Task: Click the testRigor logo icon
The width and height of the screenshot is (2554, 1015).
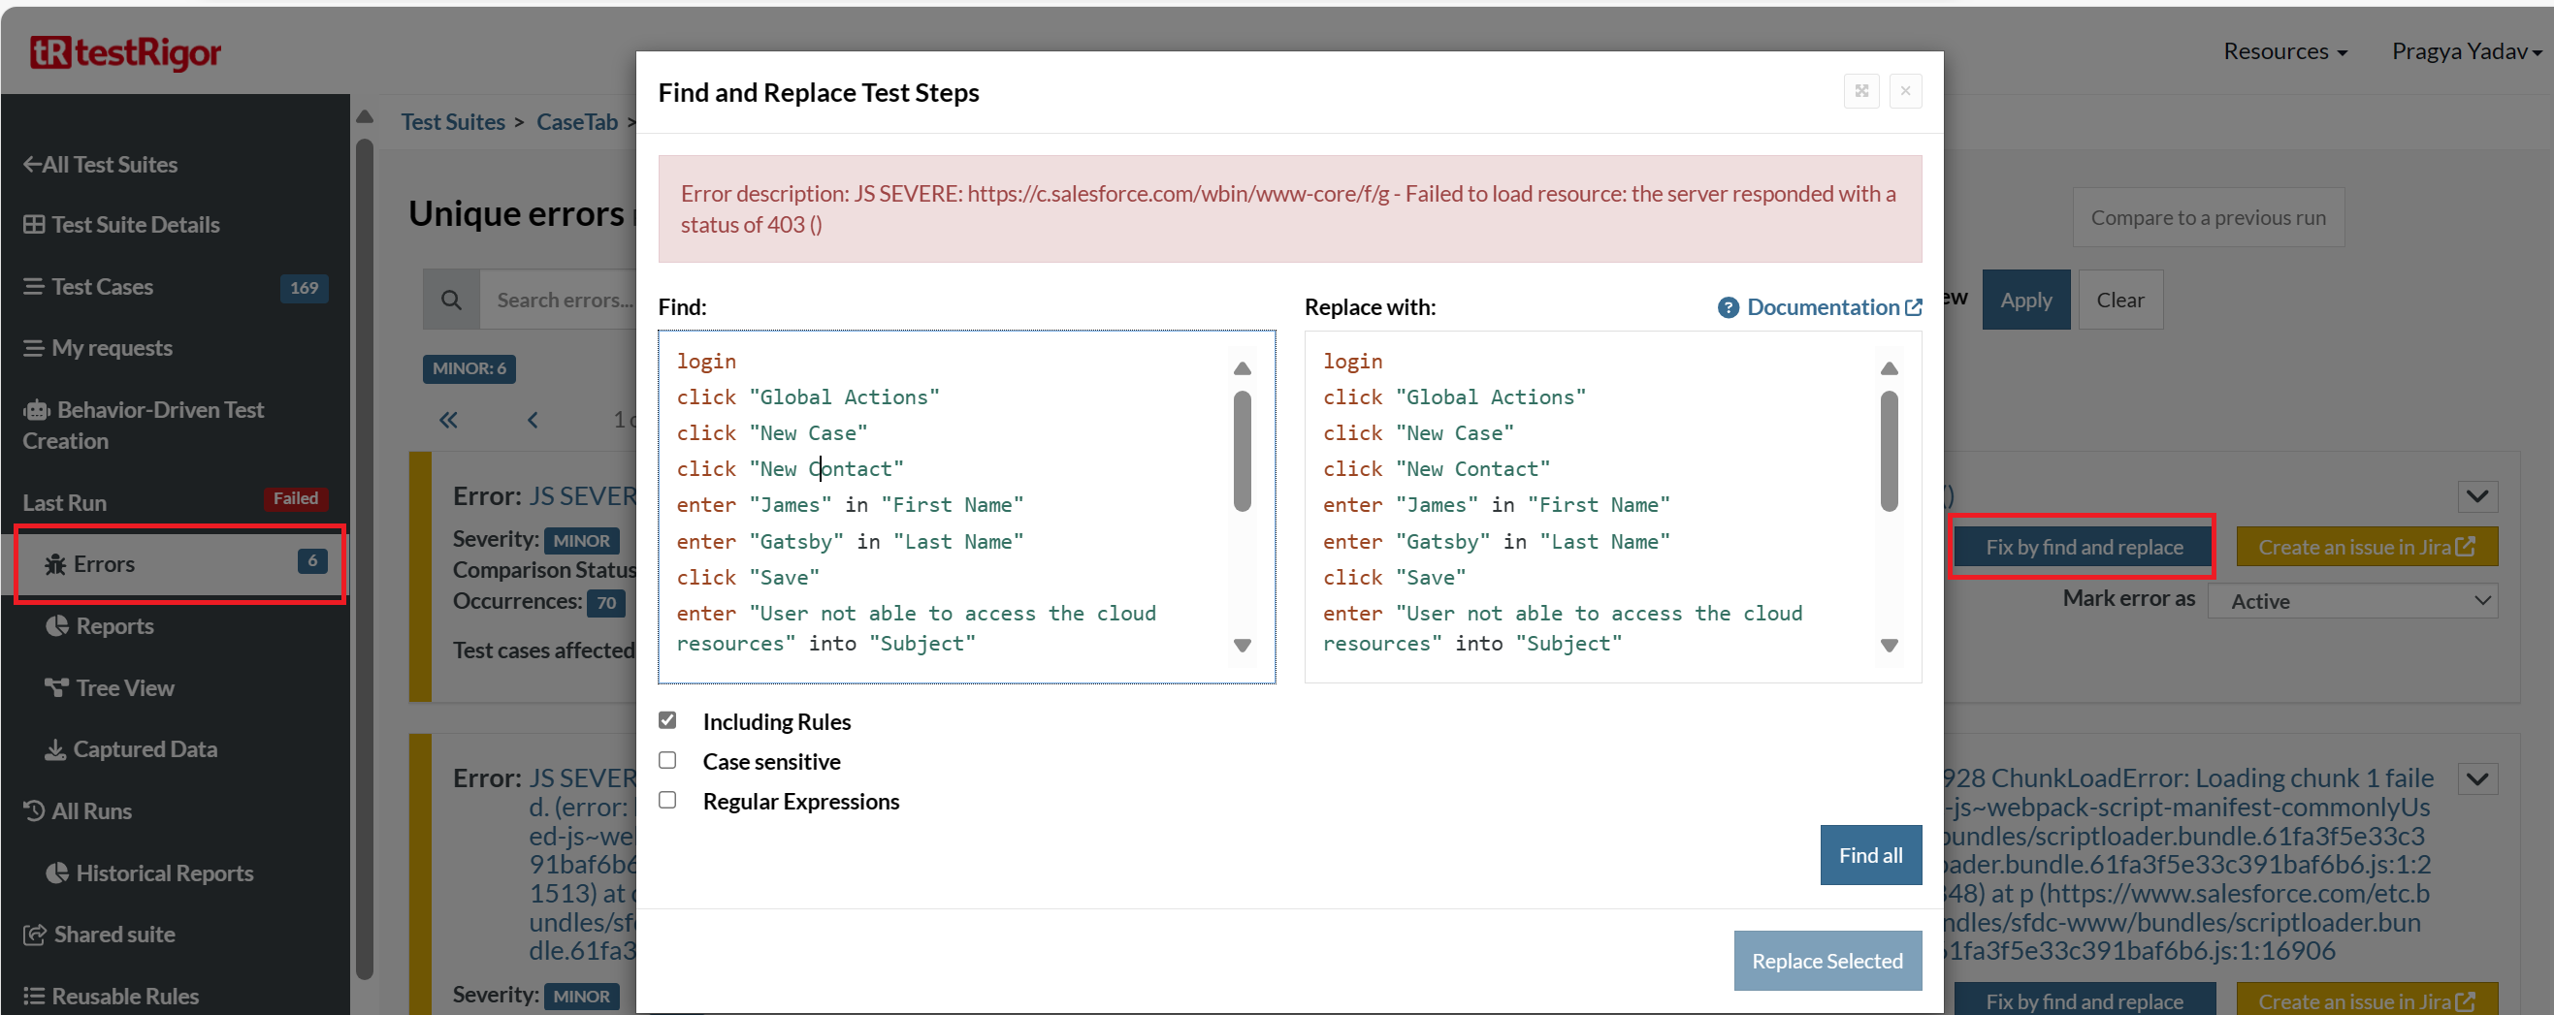Action: [x=49, y=52]
